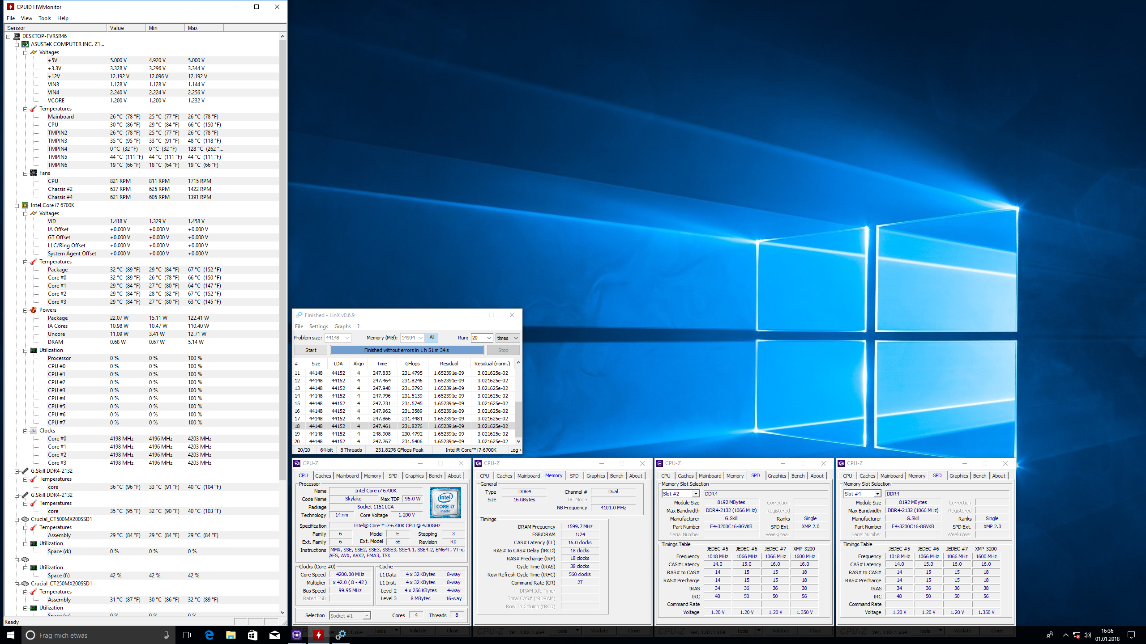Collapse the Intel Core i7 6700K node

pos(17,206)
